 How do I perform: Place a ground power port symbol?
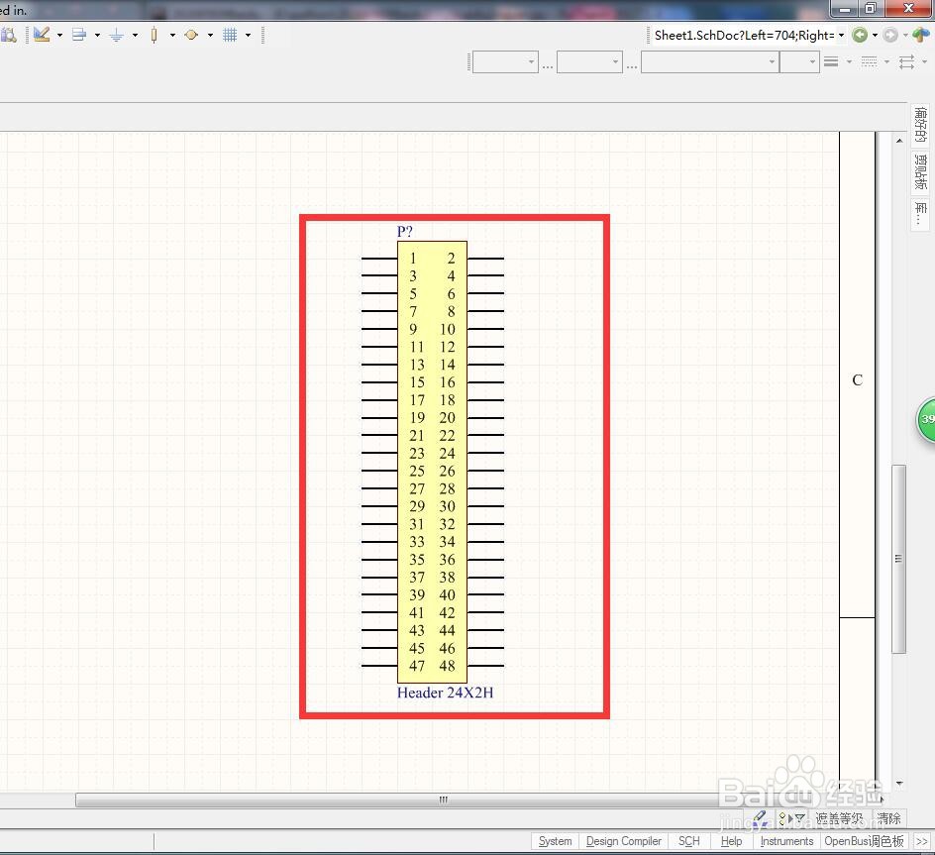point(116,36)
